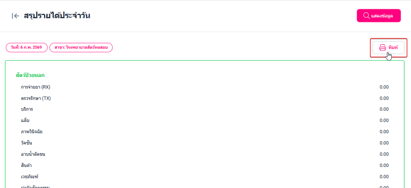Select the ตรวจรักษา (TX) row
Image resolution: width=411 pixels, height=188 pixels.
(205, 98)
